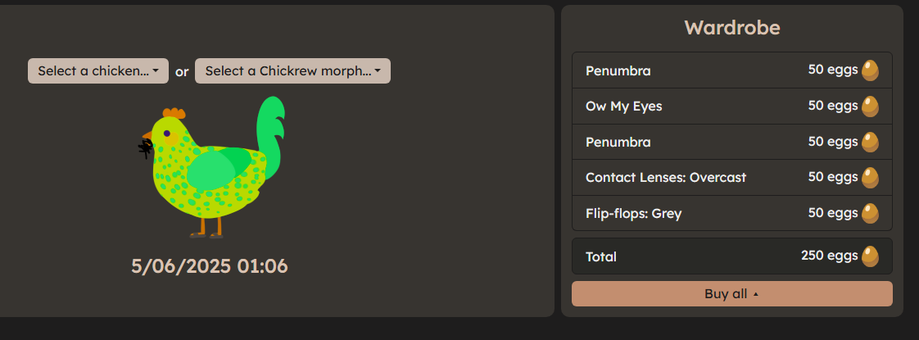The width and height of the screenshot is (919, 340).
Task: Click the egg icon for Contact Lenses: Overcast
Action: [x=871, y=178]
